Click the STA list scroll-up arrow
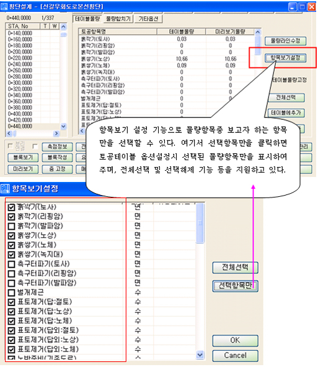This screenshot has width=318, height=367. [64, 27]
